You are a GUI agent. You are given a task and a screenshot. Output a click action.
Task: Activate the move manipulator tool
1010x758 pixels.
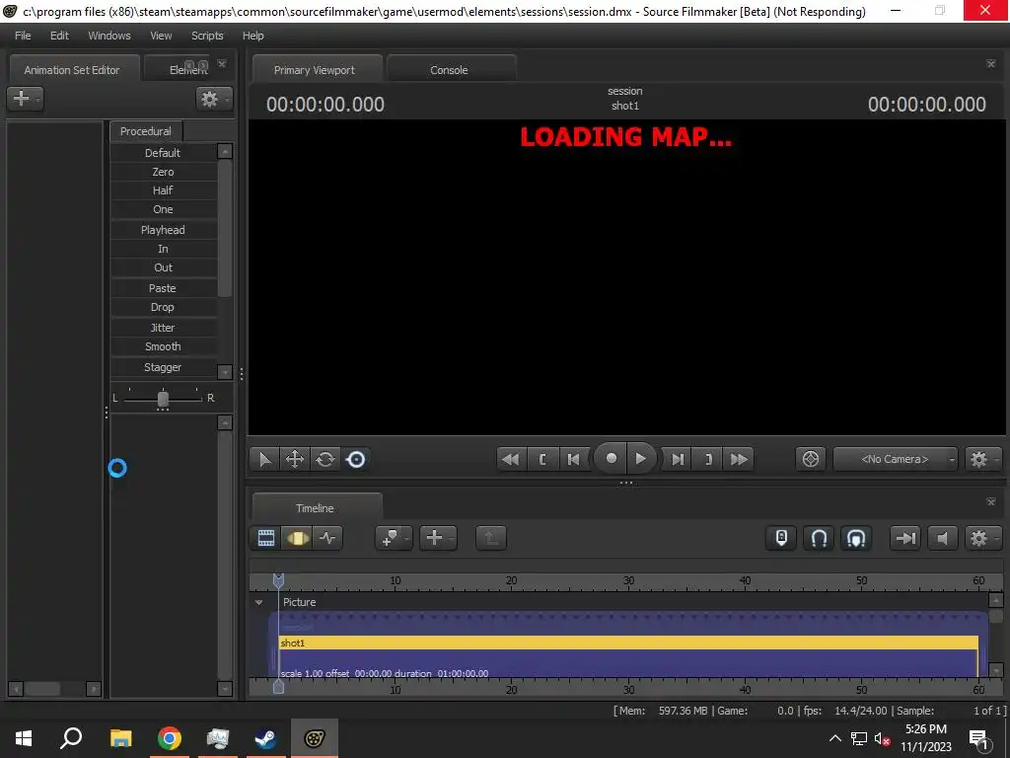(x=295, y=460)
